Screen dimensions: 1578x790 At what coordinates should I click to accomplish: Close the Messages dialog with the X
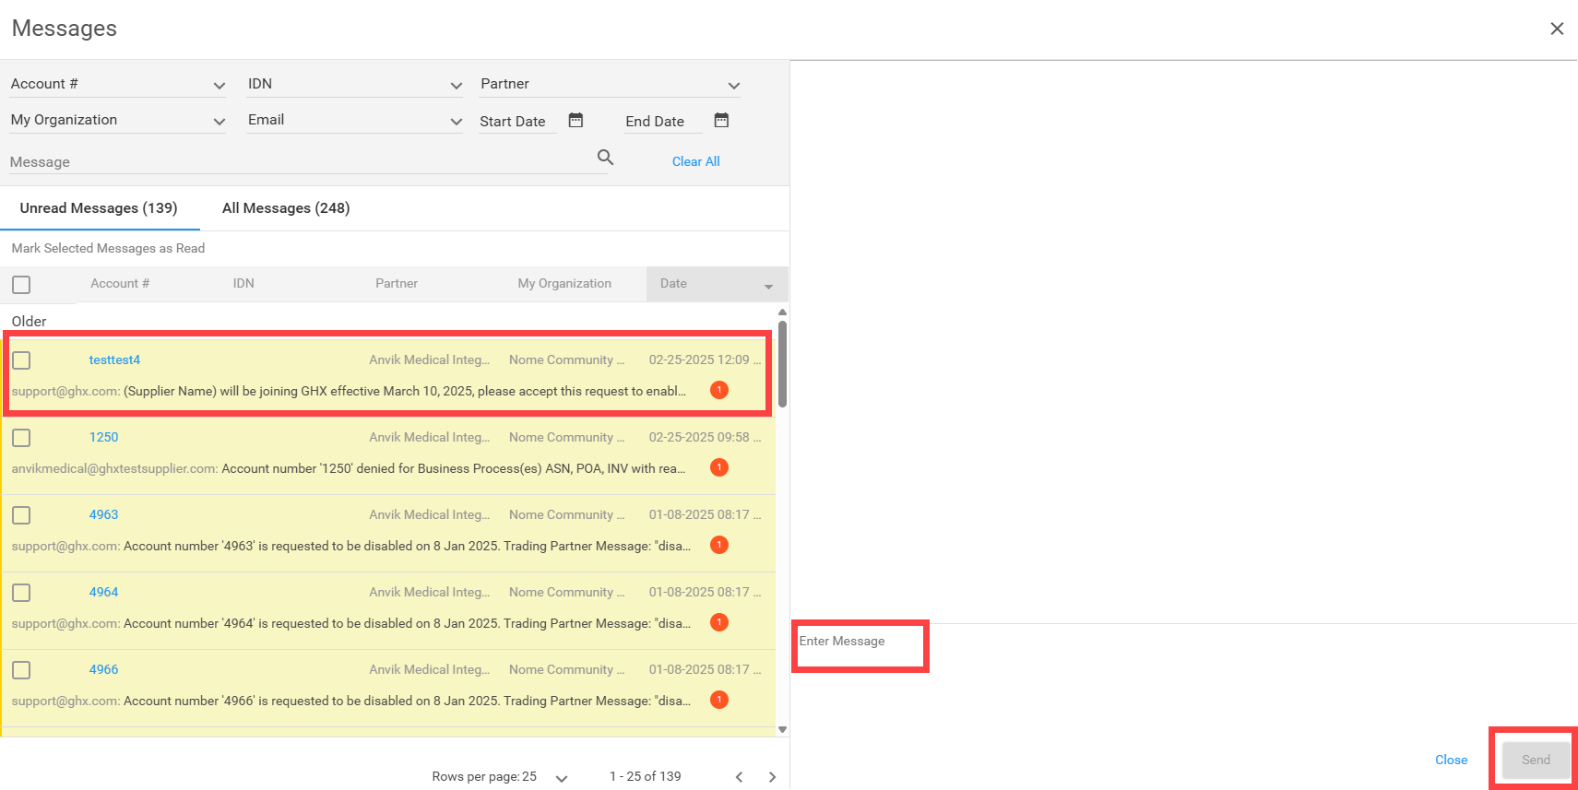(1557, 29)
